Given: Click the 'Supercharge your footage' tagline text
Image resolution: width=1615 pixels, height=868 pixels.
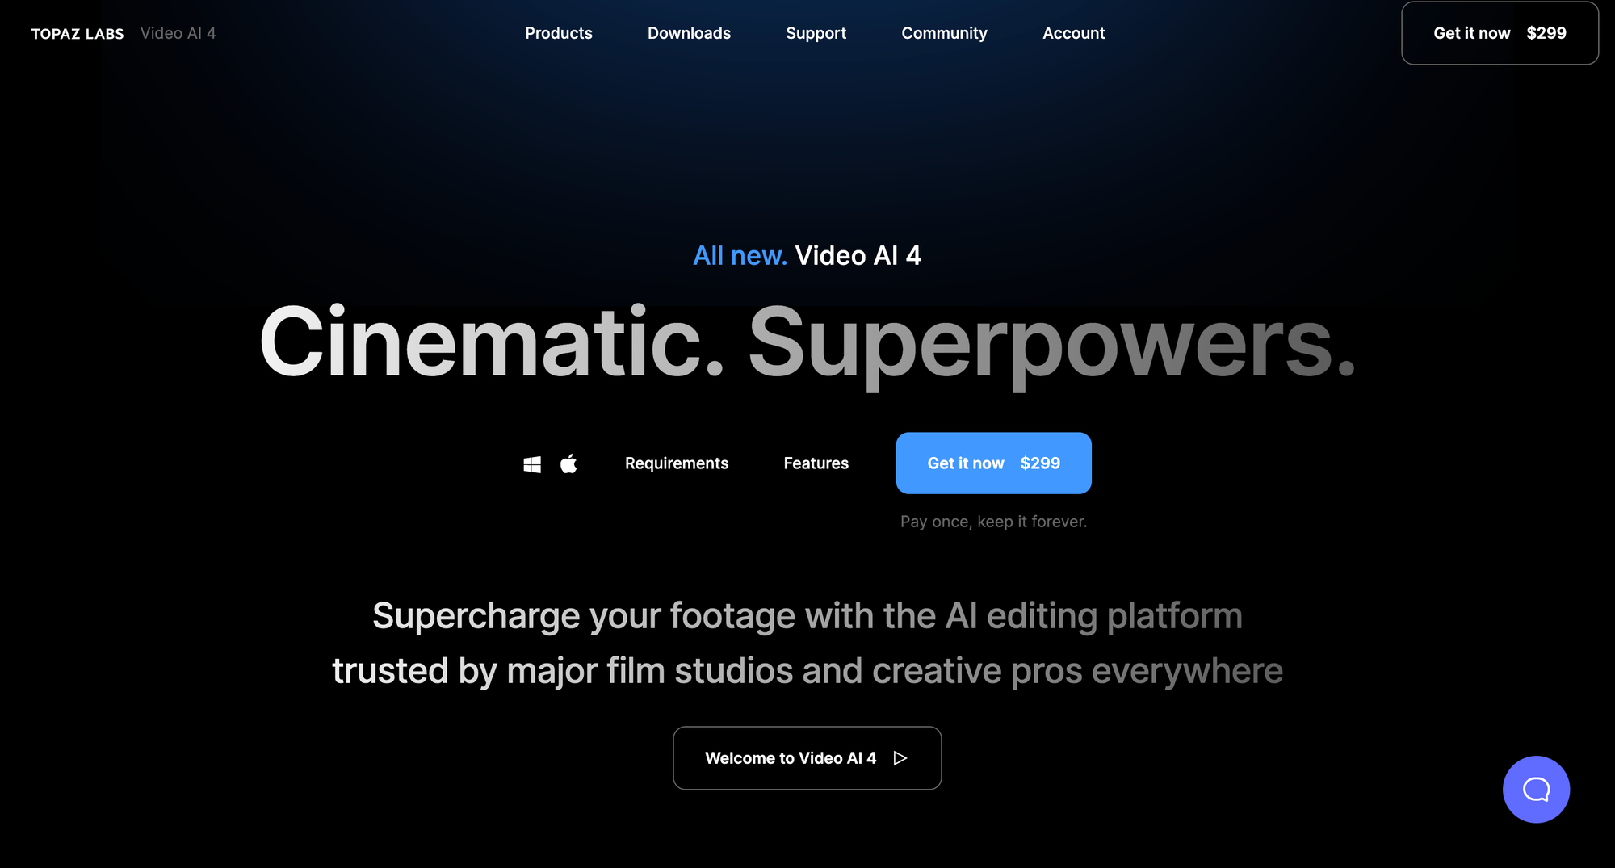Looking at the screenshot, I should tap(807, 644).
